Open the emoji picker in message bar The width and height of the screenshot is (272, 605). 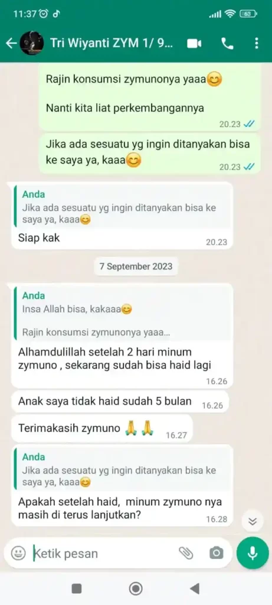tap(18, 554)
